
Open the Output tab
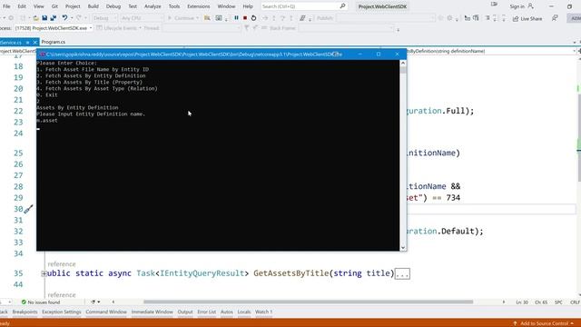coord(185,312)
